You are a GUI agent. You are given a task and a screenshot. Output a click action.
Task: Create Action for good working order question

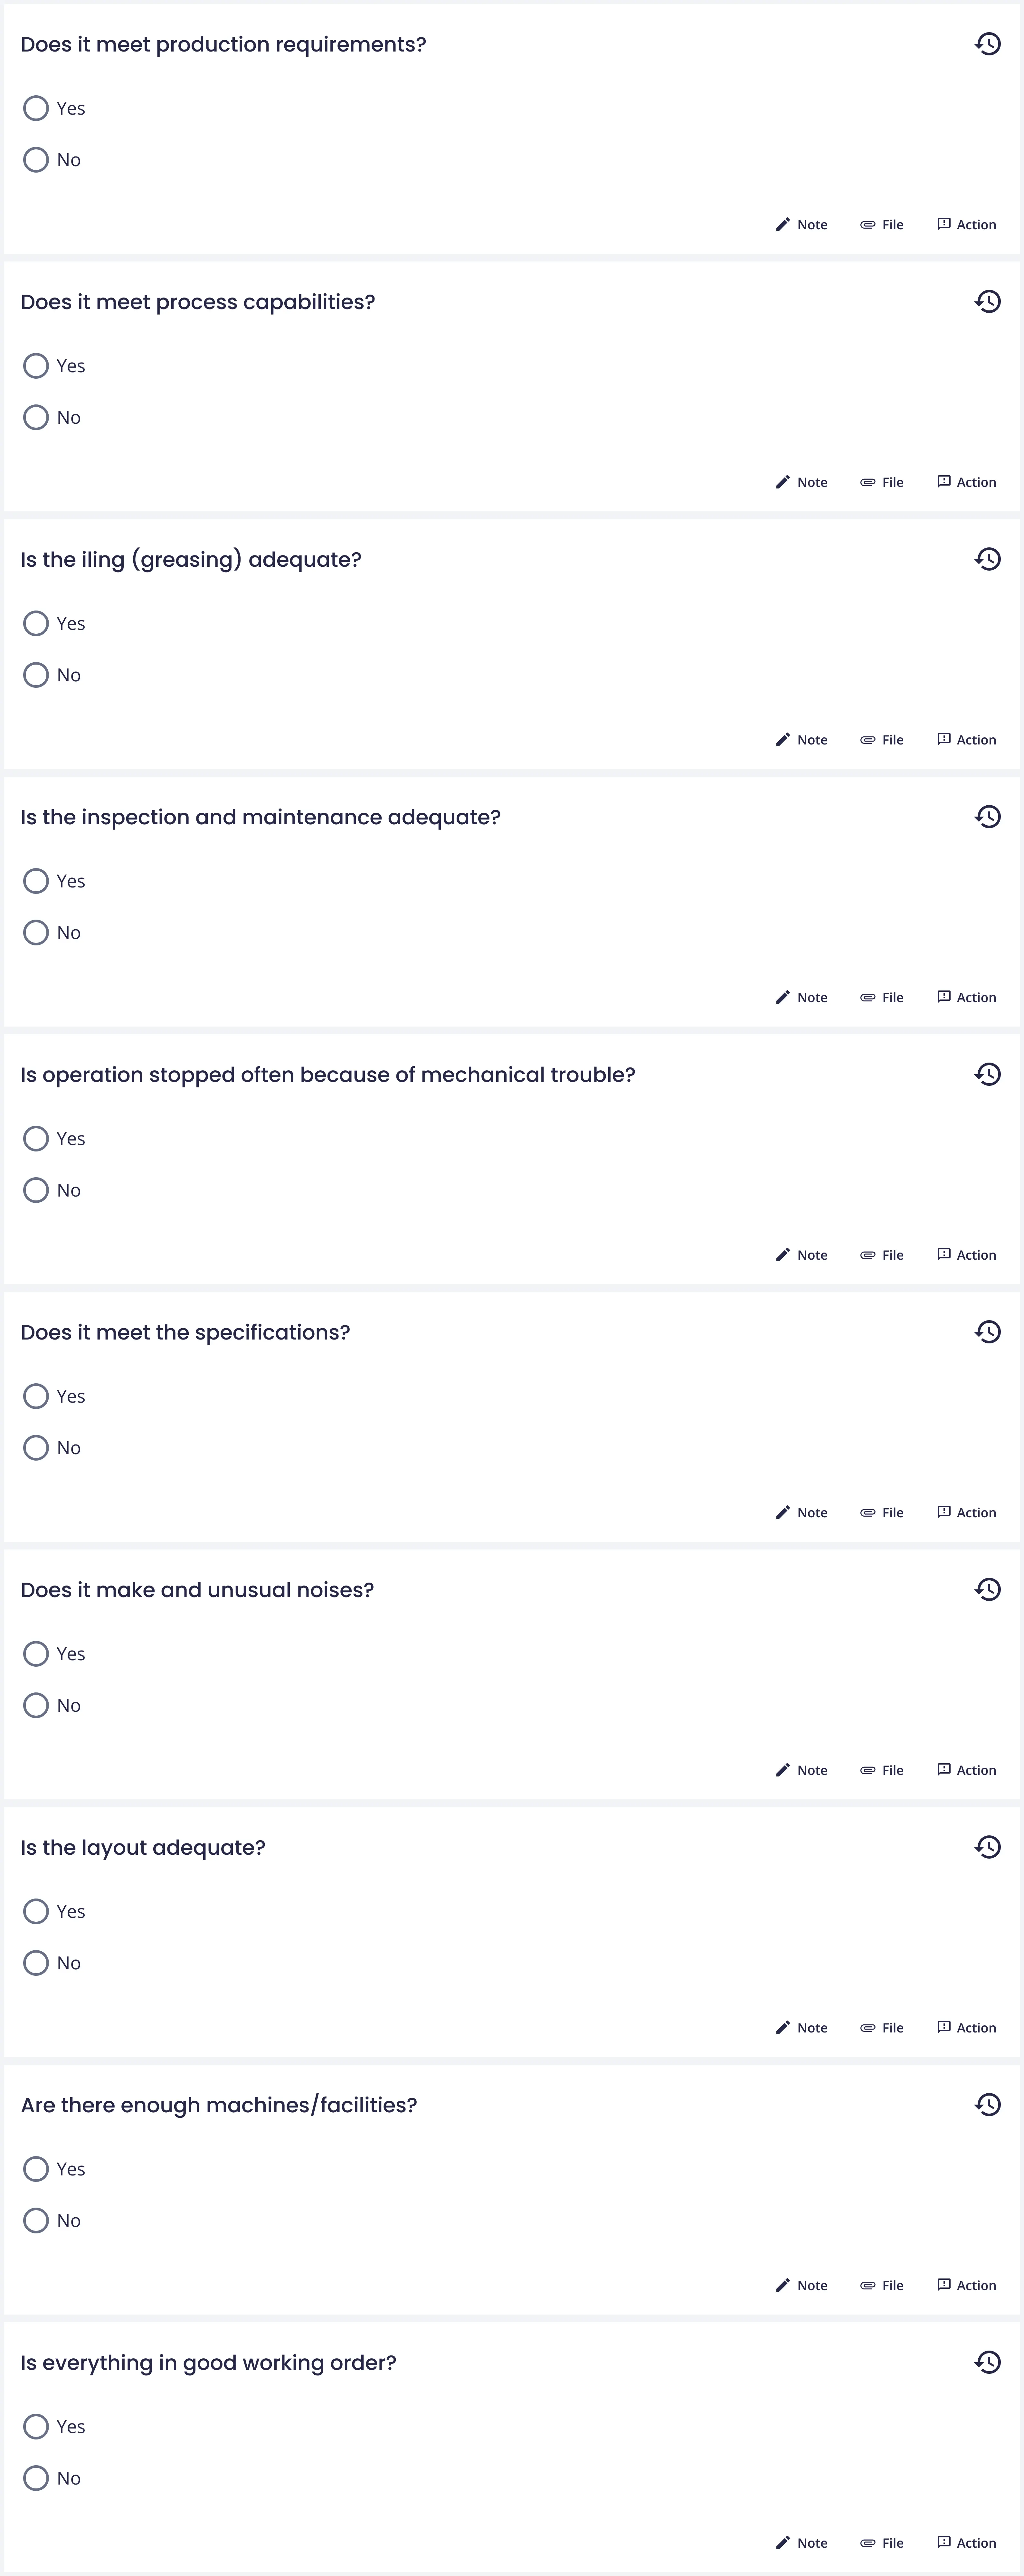(x=966, y=2543)
